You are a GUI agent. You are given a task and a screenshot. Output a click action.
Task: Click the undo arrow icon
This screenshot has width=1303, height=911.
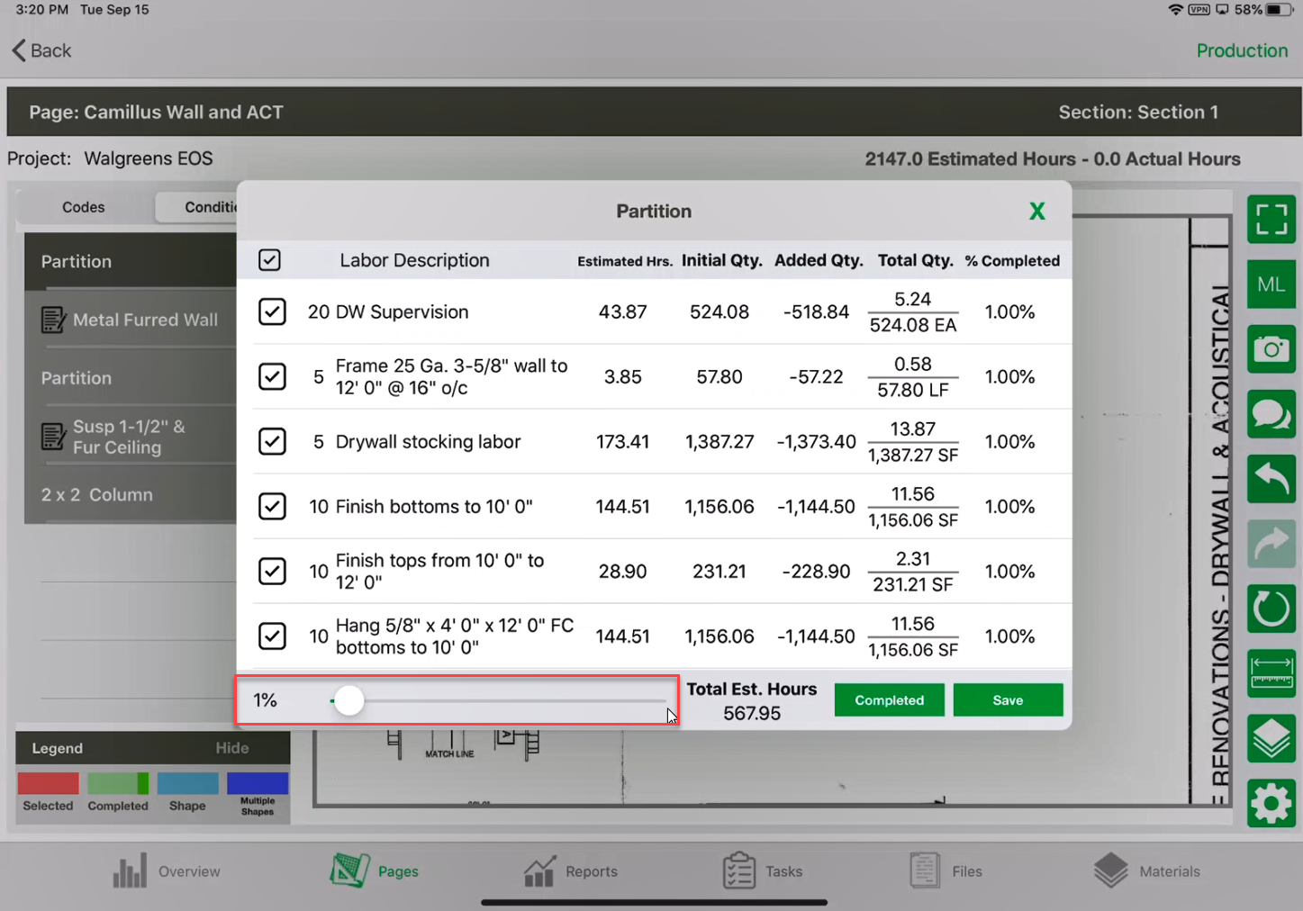coord(1271,479)
